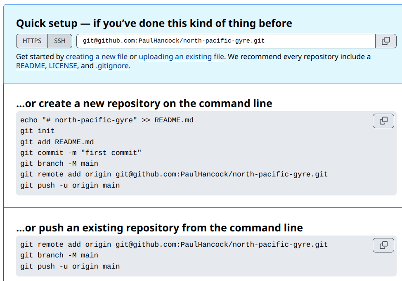Viewport: 402px width, 281px height.
Task: Open the 'uploading an existing file' link
Action: click(179, 57)
